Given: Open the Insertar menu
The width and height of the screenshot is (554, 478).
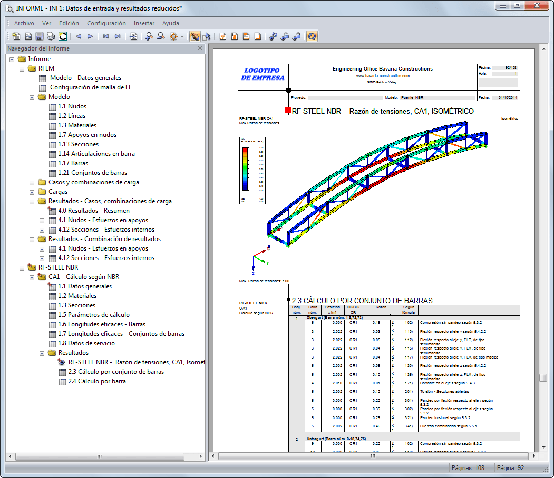Looking at the screenshot, I should point(144,23).
